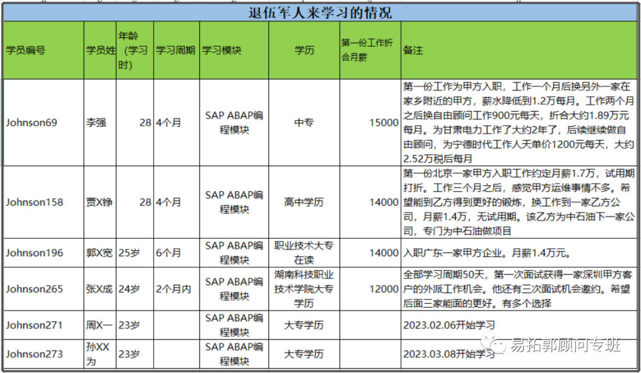This screenshot has height=373, width=641.
Task: Click the age cell 25岁
Action: pyautogui.click(x=135, y=253)
